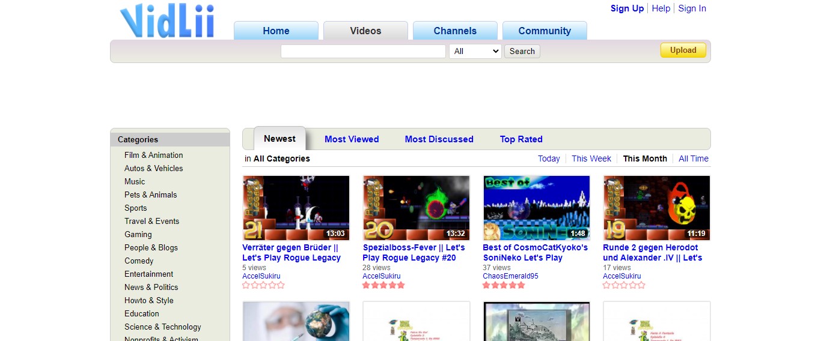This screenshot has height=341, width=821.
Task: Select the Education category
Action: [x=142, y=313]
